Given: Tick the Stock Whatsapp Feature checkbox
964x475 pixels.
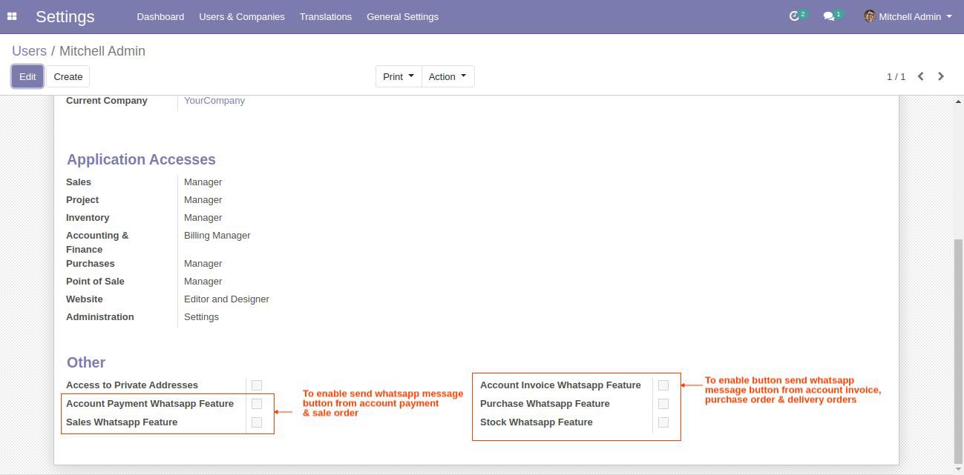Looking at the screenshot, I should point(663,422).
